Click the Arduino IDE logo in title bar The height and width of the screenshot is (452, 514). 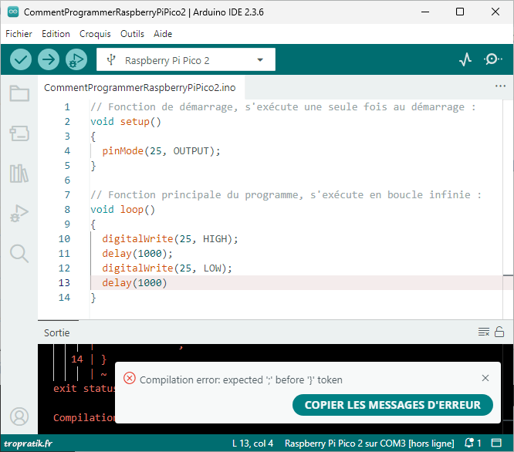tap(13, 12)
